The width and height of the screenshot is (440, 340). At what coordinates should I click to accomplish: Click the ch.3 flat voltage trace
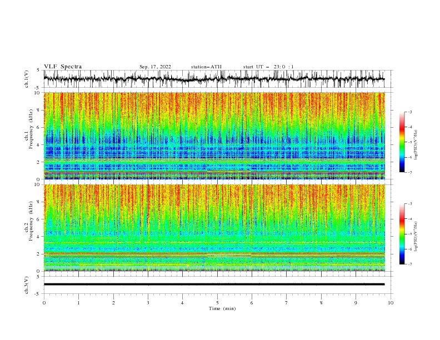click(214, 284)
